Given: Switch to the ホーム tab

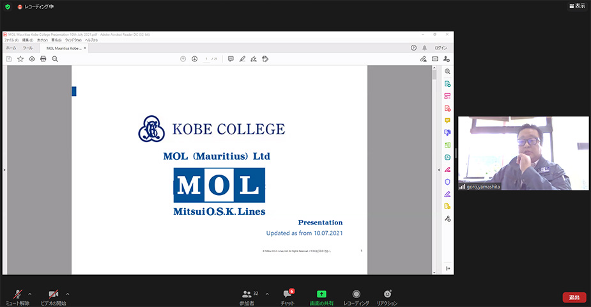Looking at the screenshot, I should 11,48.
